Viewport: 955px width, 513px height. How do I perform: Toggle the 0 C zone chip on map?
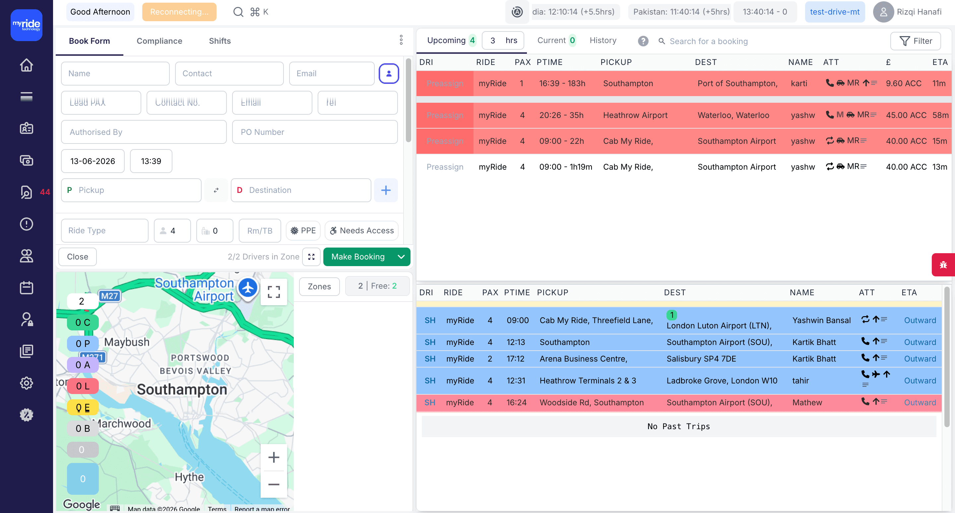(x=83, y=322)
